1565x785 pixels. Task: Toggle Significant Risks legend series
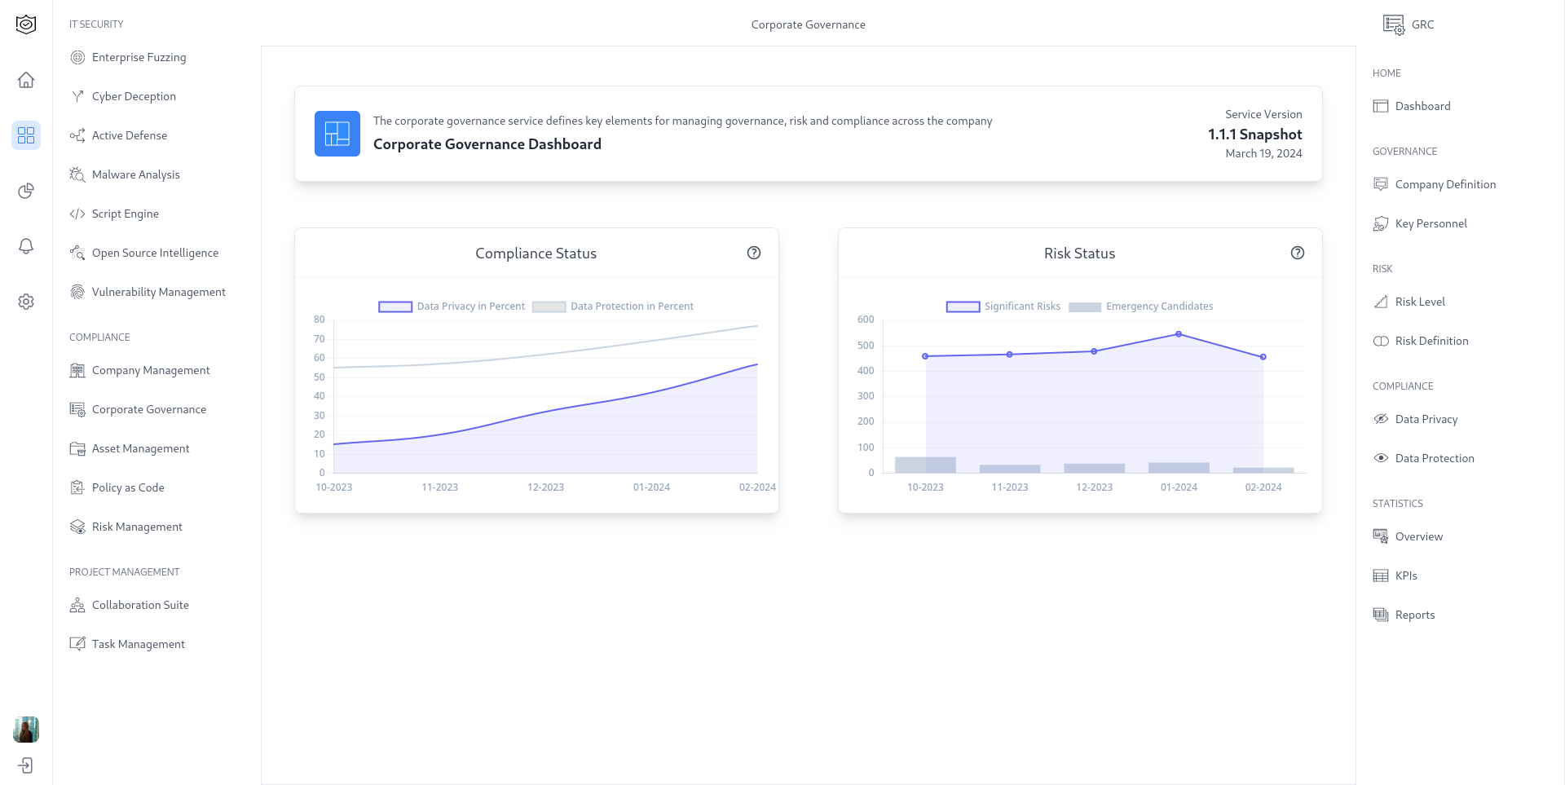tap(1003, 307)
